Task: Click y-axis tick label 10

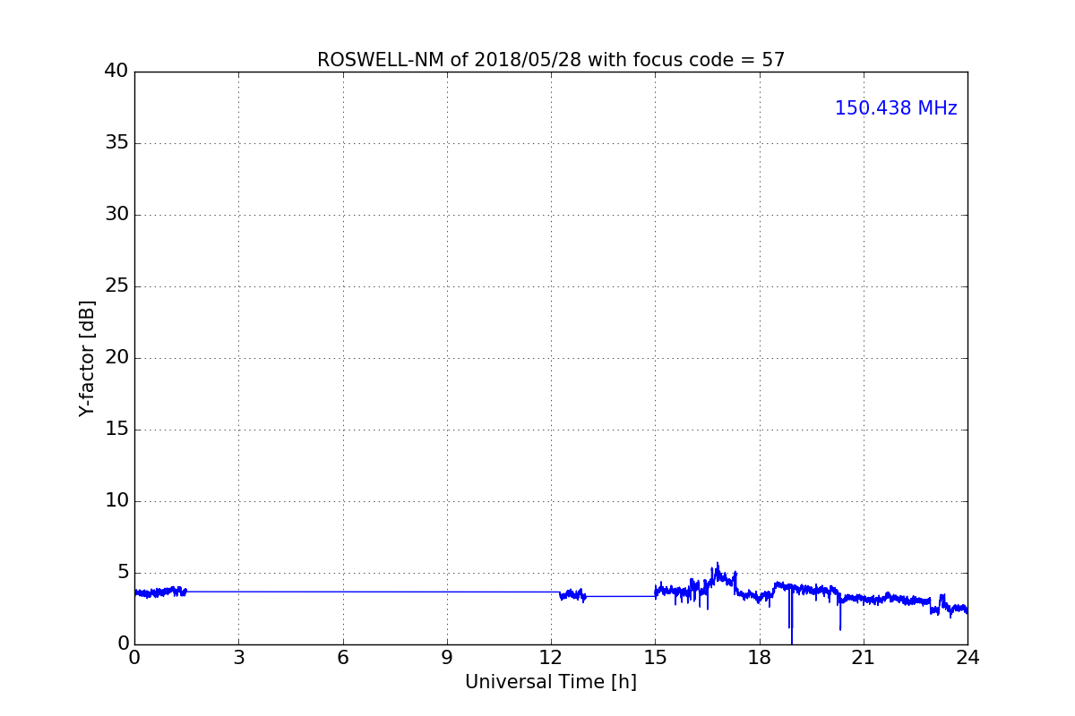Action: tap(116, 501)
